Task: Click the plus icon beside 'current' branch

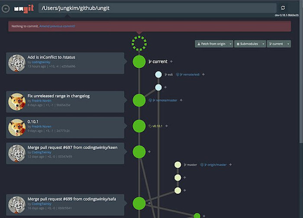Action: tap(171, 62)
